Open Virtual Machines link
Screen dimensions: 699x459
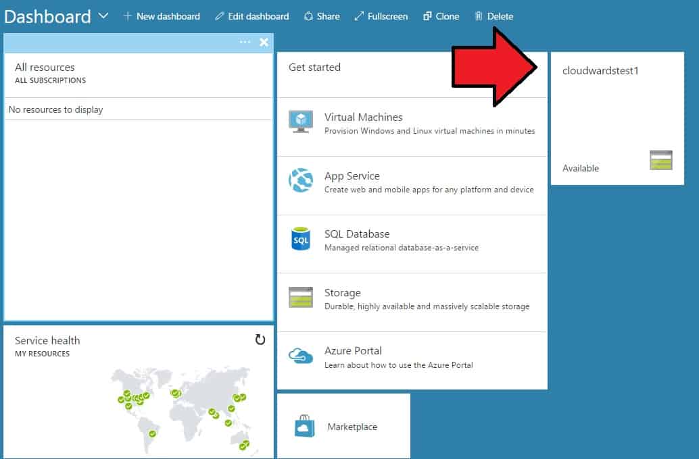[363, 117]
